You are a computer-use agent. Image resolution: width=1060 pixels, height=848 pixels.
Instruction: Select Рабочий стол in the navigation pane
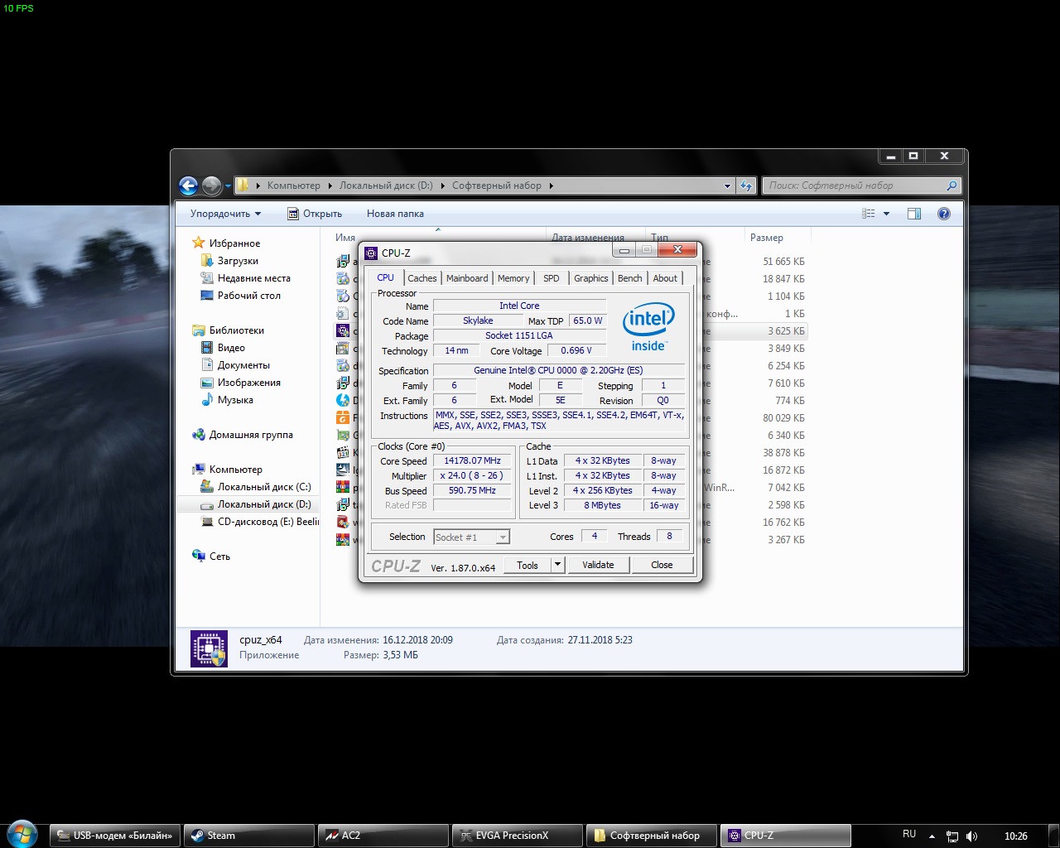[248, 296]
